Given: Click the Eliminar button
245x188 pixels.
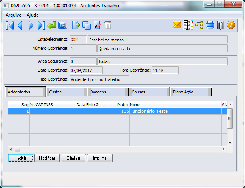Looking at the screenshot, I should coord(73,158).
